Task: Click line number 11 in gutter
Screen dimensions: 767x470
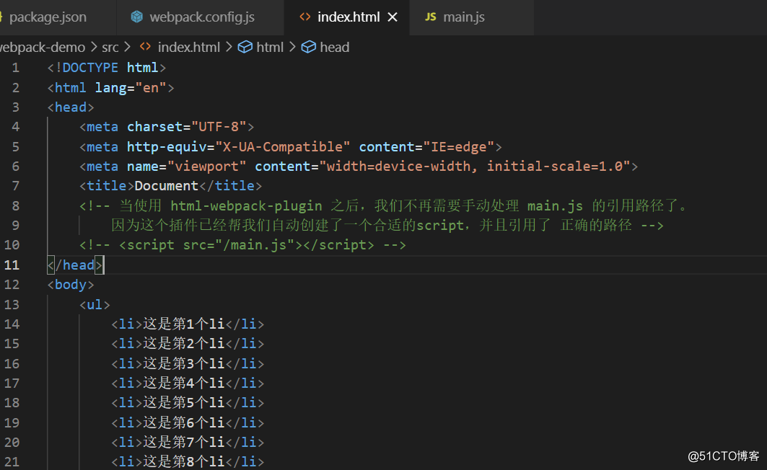Action: 12,265
